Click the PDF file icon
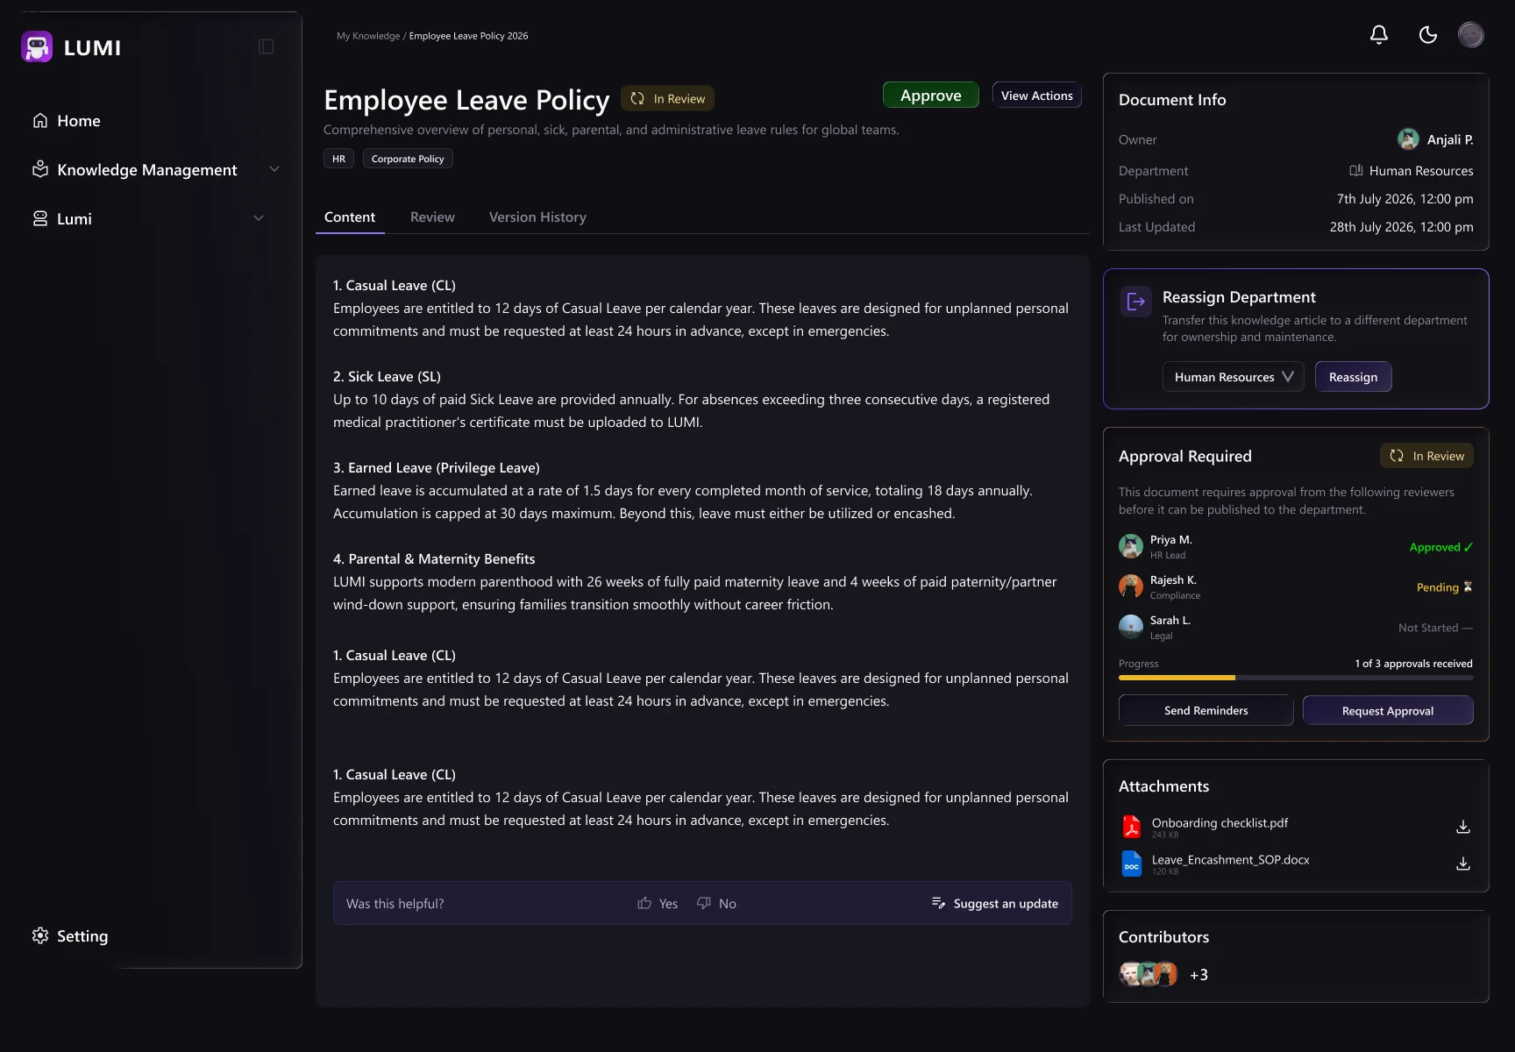1515x1052 pixels. (x=1132, y=827)
